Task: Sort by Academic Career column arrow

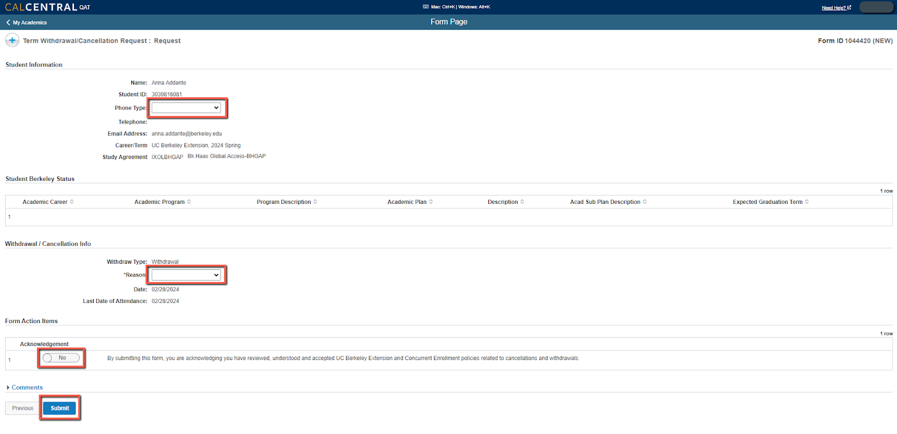Action: coord(72,202)
